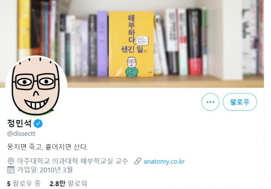Click the chain link icon beside anatomy.co.kr
The image size is (271, 189).
tap(138, 161)
